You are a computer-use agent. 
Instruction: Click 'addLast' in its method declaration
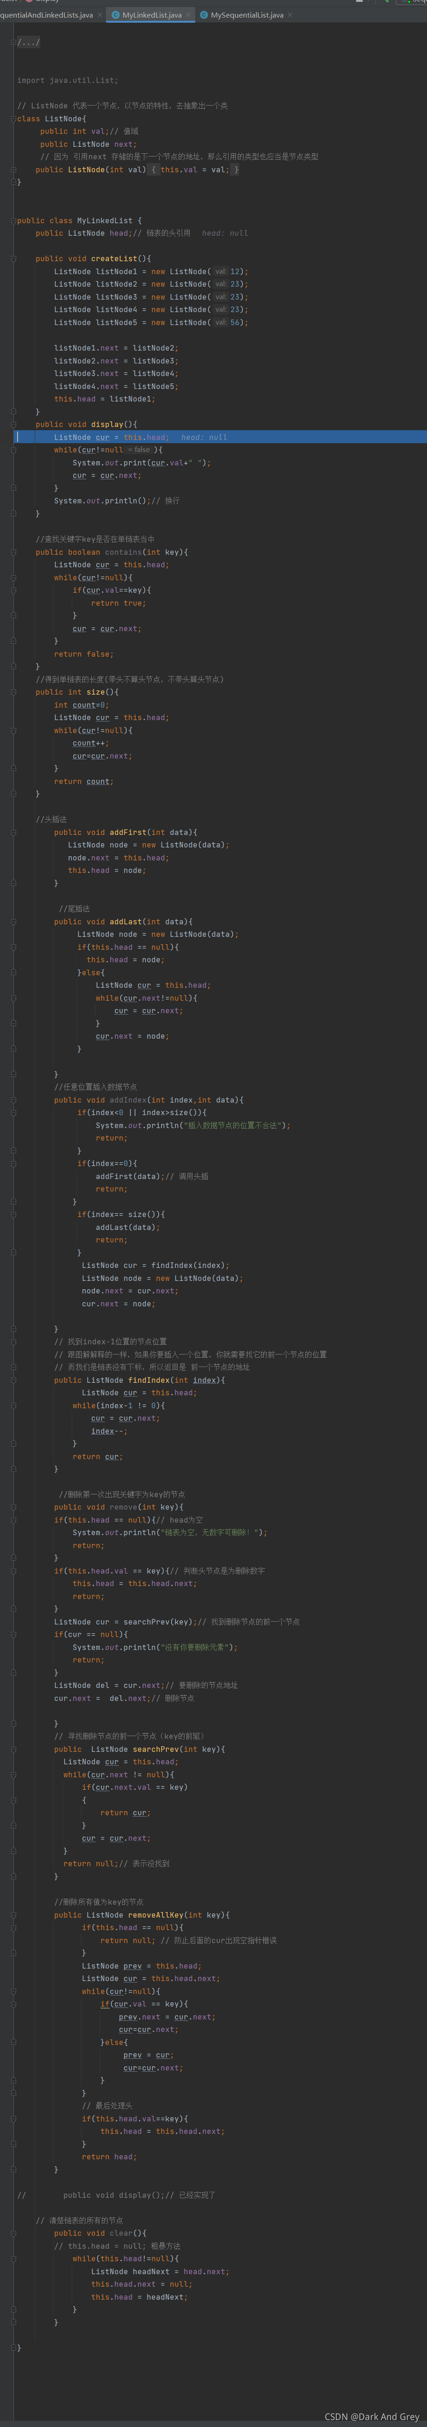[x=125, y=922]
